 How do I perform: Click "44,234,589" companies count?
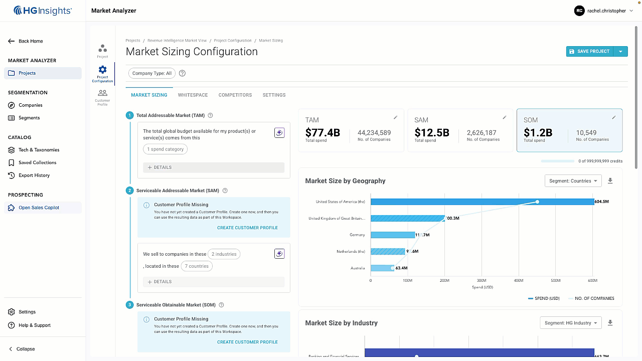click(x=374, y=133)
